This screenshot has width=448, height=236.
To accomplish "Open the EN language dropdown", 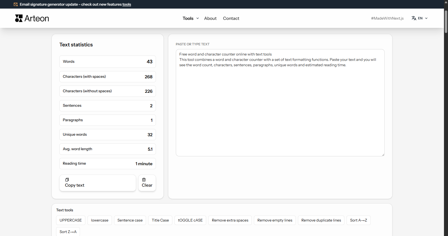I will click(x=420, y=18).
